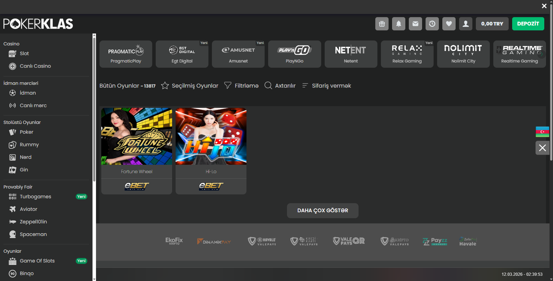This screenshot has width=553, height=281.
Task: Click the Nerd game icon
Action: [13, 157]
